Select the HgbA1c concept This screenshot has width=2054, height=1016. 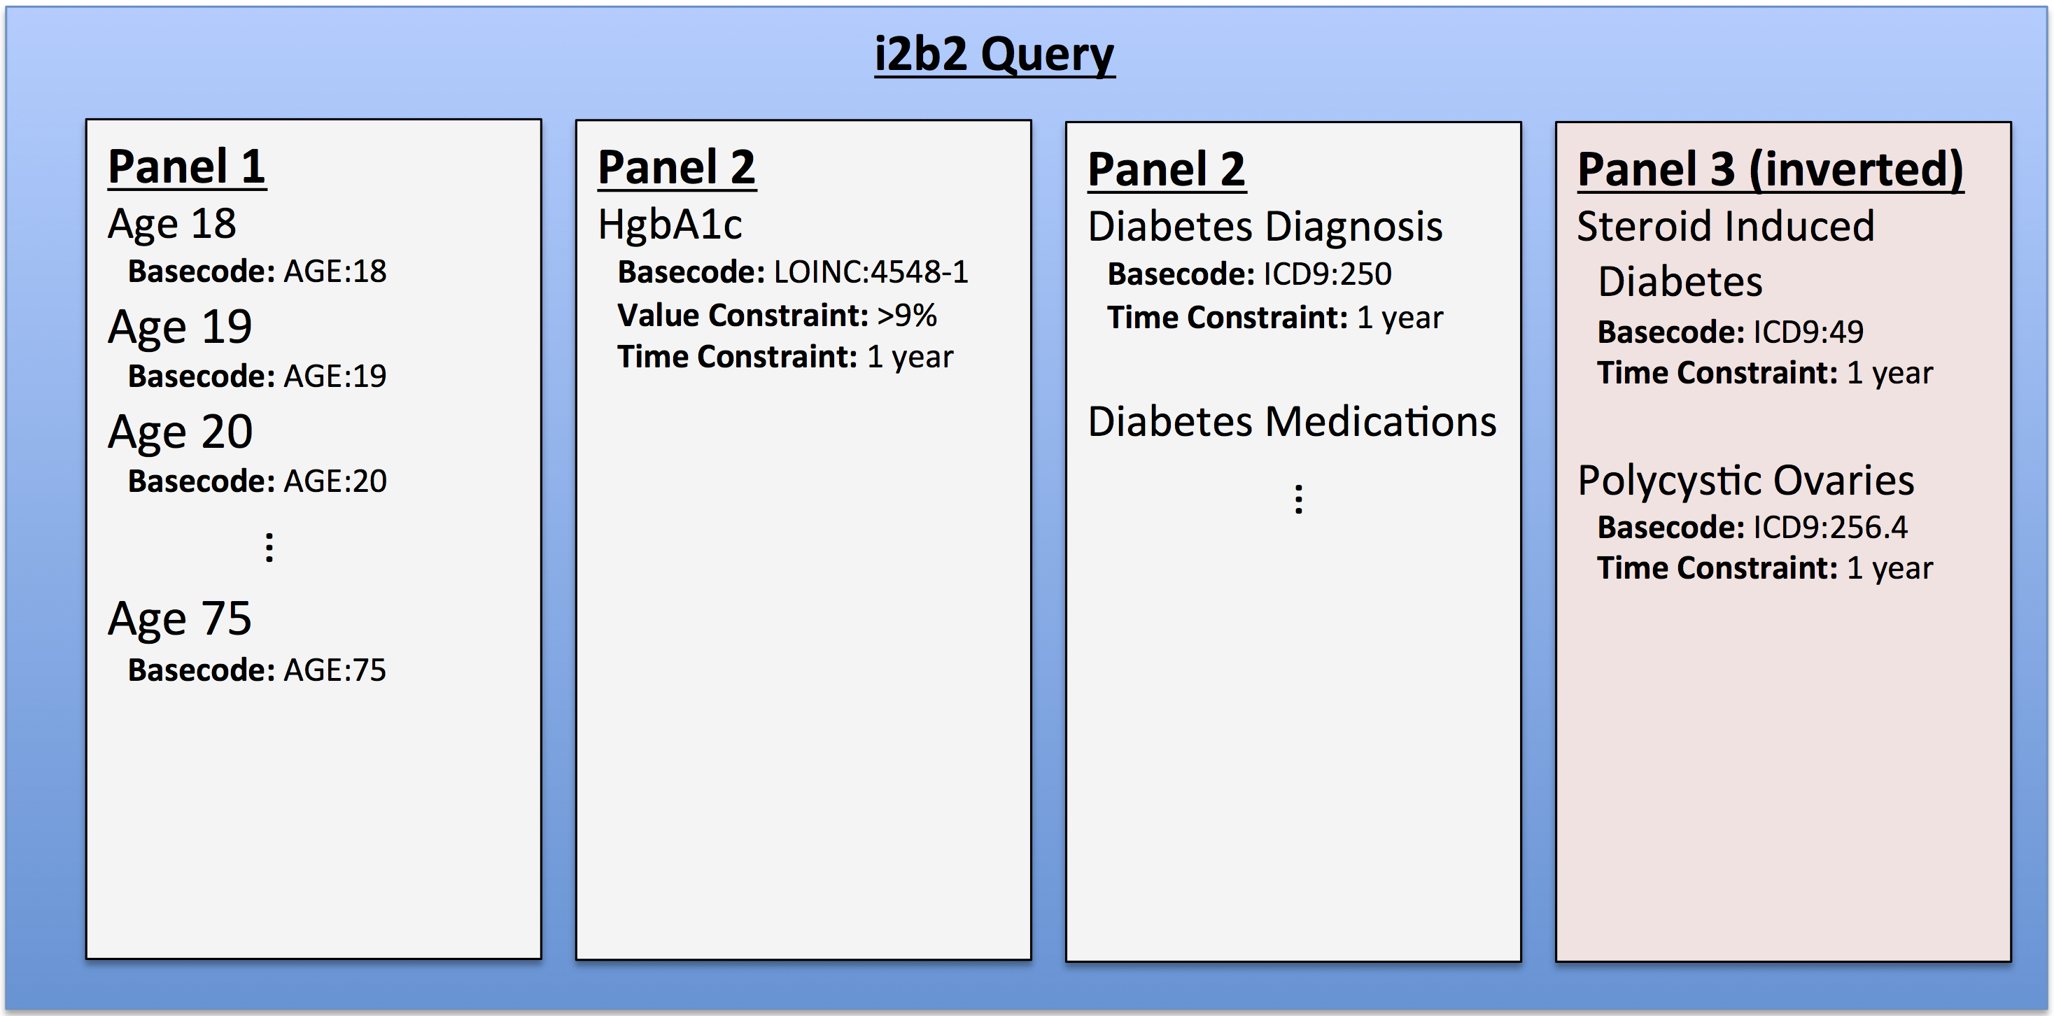[670, 224]
